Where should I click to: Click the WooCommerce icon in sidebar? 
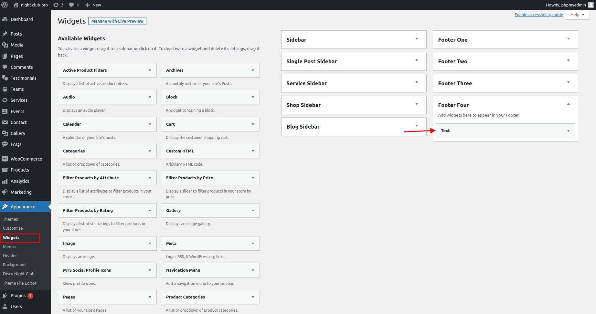click(x=5, y=159)
